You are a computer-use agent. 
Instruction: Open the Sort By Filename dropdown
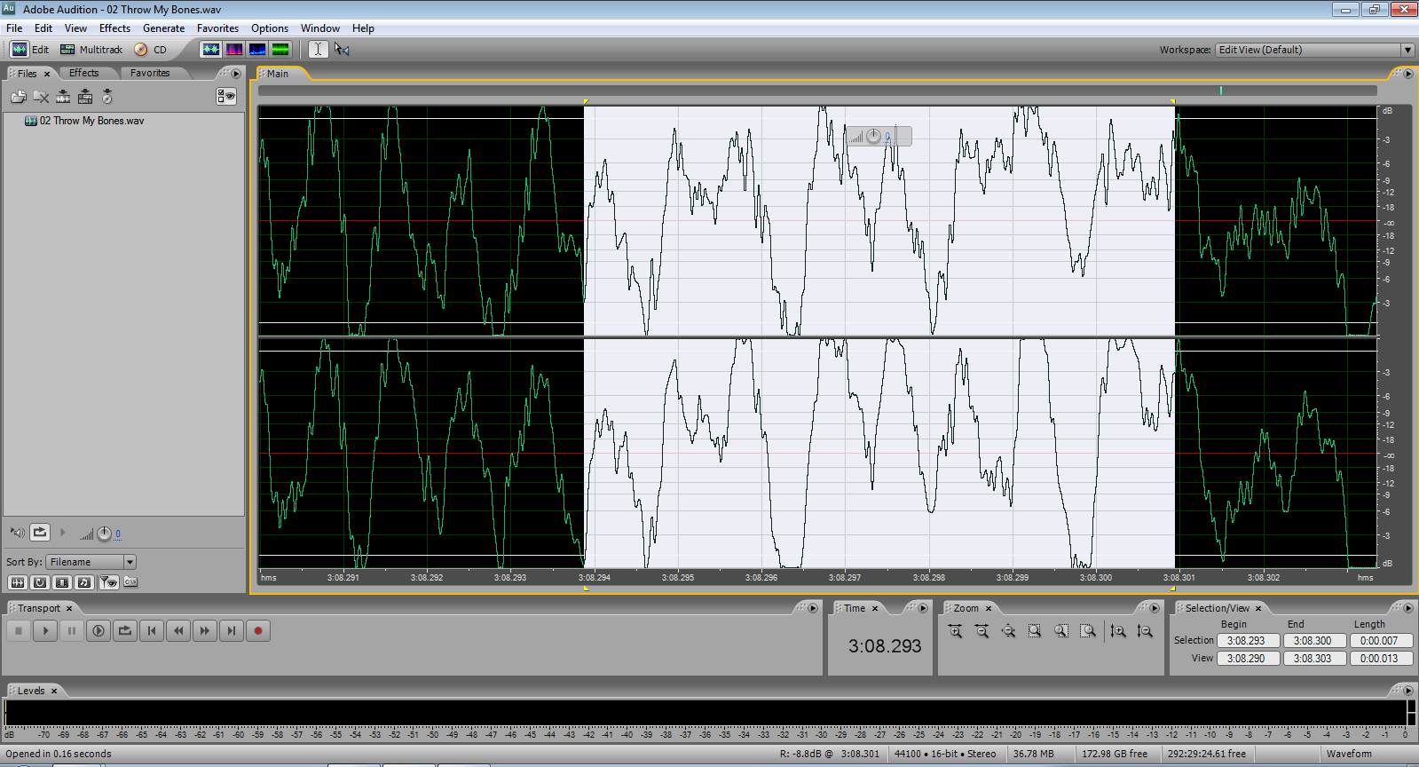130,562
